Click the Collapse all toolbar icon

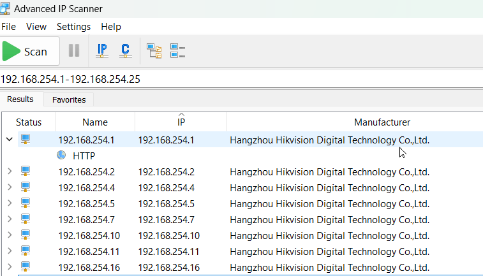[177, 51]
